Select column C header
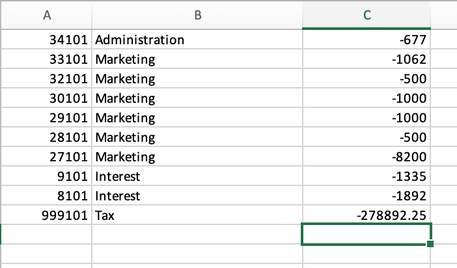The width and height of the screenshot is (457, 268). pyautogui.click(x=367, y=15)
